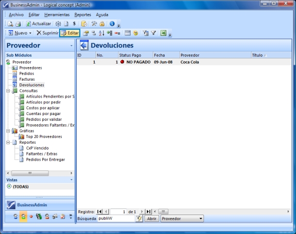
Task: Click the padlock icon in toolbar
Action: pos(102,23)
